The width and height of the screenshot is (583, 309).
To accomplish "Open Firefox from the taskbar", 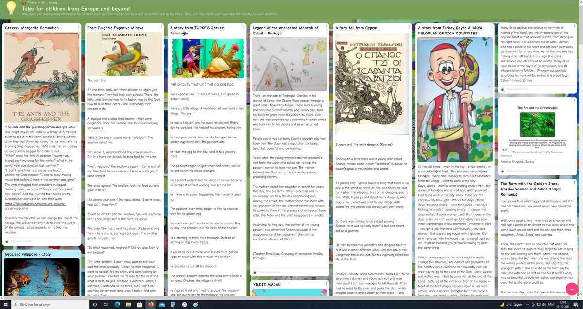I will (x=150, y=304).
